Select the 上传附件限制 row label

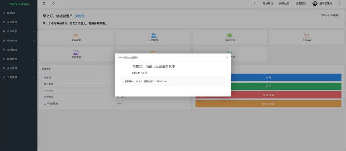(51, 103)
